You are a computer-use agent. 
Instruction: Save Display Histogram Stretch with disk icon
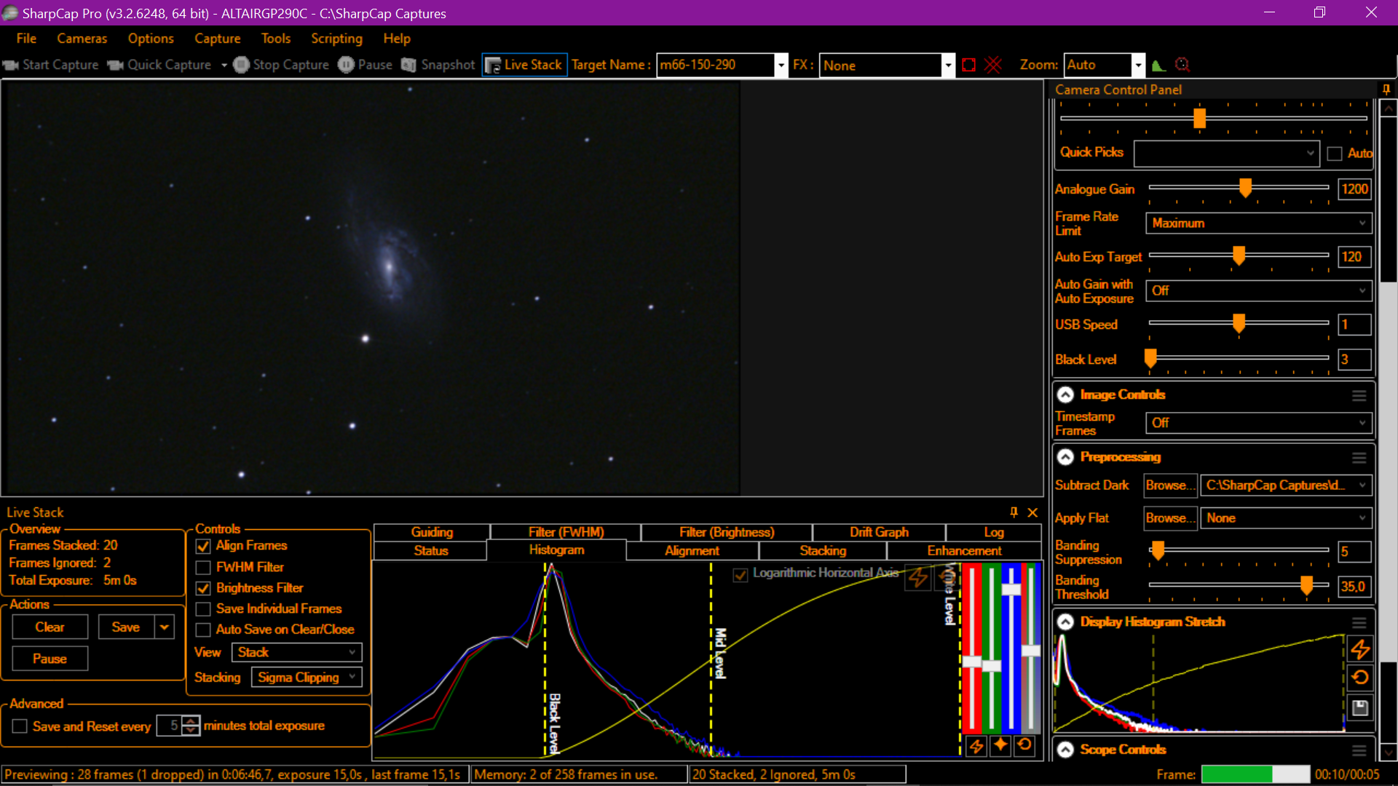point(1360,707)
